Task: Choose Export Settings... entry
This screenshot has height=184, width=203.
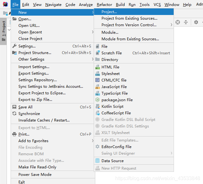Action: [x=52, y=73]
